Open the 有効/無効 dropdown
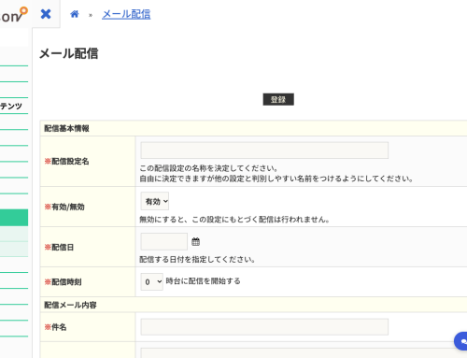Viewport: 467px width, 358px height. pos(155,201)
